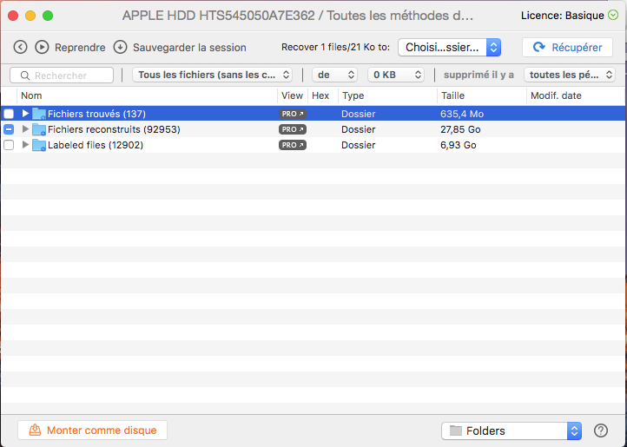Click the save session download icon
Screen dimensions: 627x447
120,48
